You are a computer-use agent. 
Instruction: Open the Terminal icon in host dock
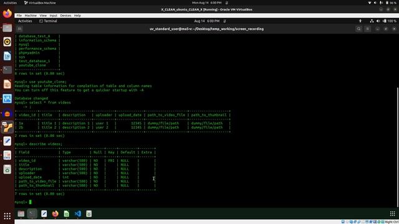[7, 70]
